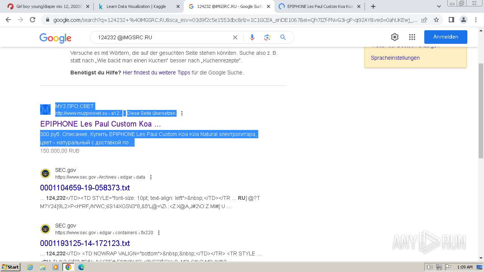Close the EPIPHONE Les Paul tab
This screenshot has height=272, width=484.
point(359,6)
